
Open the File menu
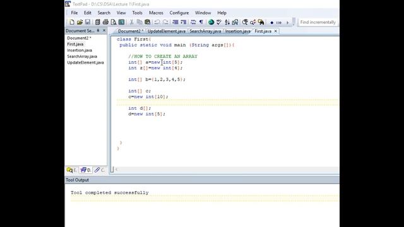[74, 13]
